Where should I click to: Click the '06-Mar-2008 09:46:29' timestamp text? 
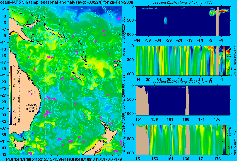point(124,92)
